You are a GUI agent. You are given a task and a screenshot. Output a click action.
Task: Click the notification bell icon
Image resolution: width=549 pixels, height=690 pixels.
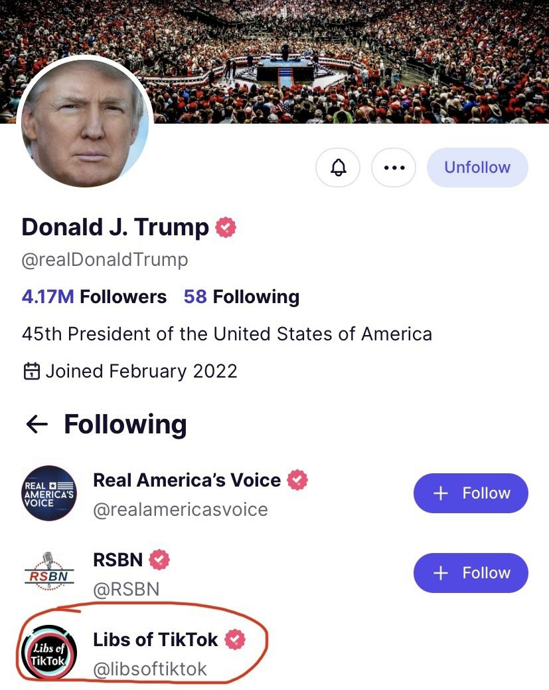coord(338,168)
